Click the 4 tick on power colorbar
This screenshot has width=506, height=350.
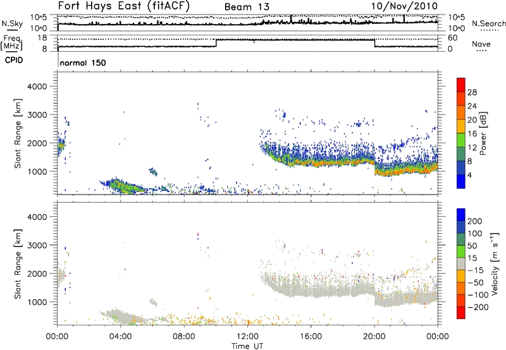469,175
